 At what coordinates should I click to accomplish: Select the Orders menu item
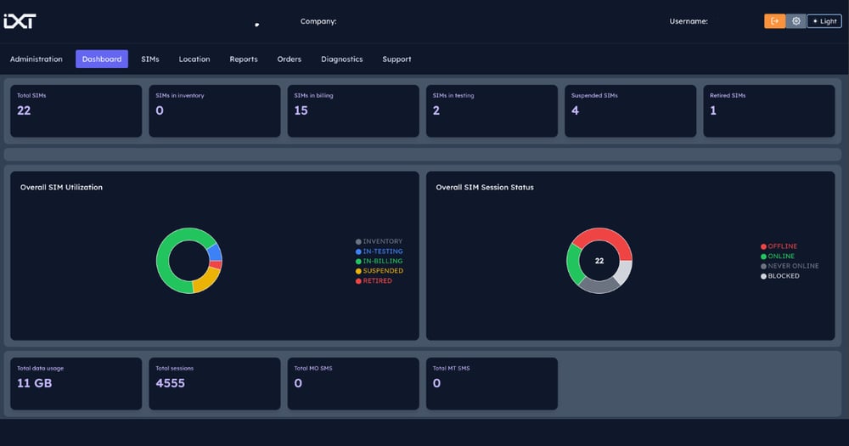tap(290, 59)
